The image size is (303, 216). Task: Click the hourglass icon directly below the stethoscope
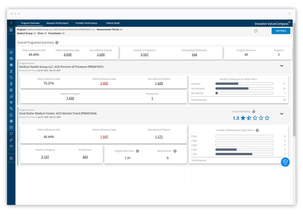pyautogui.click(x=11, y=84)
